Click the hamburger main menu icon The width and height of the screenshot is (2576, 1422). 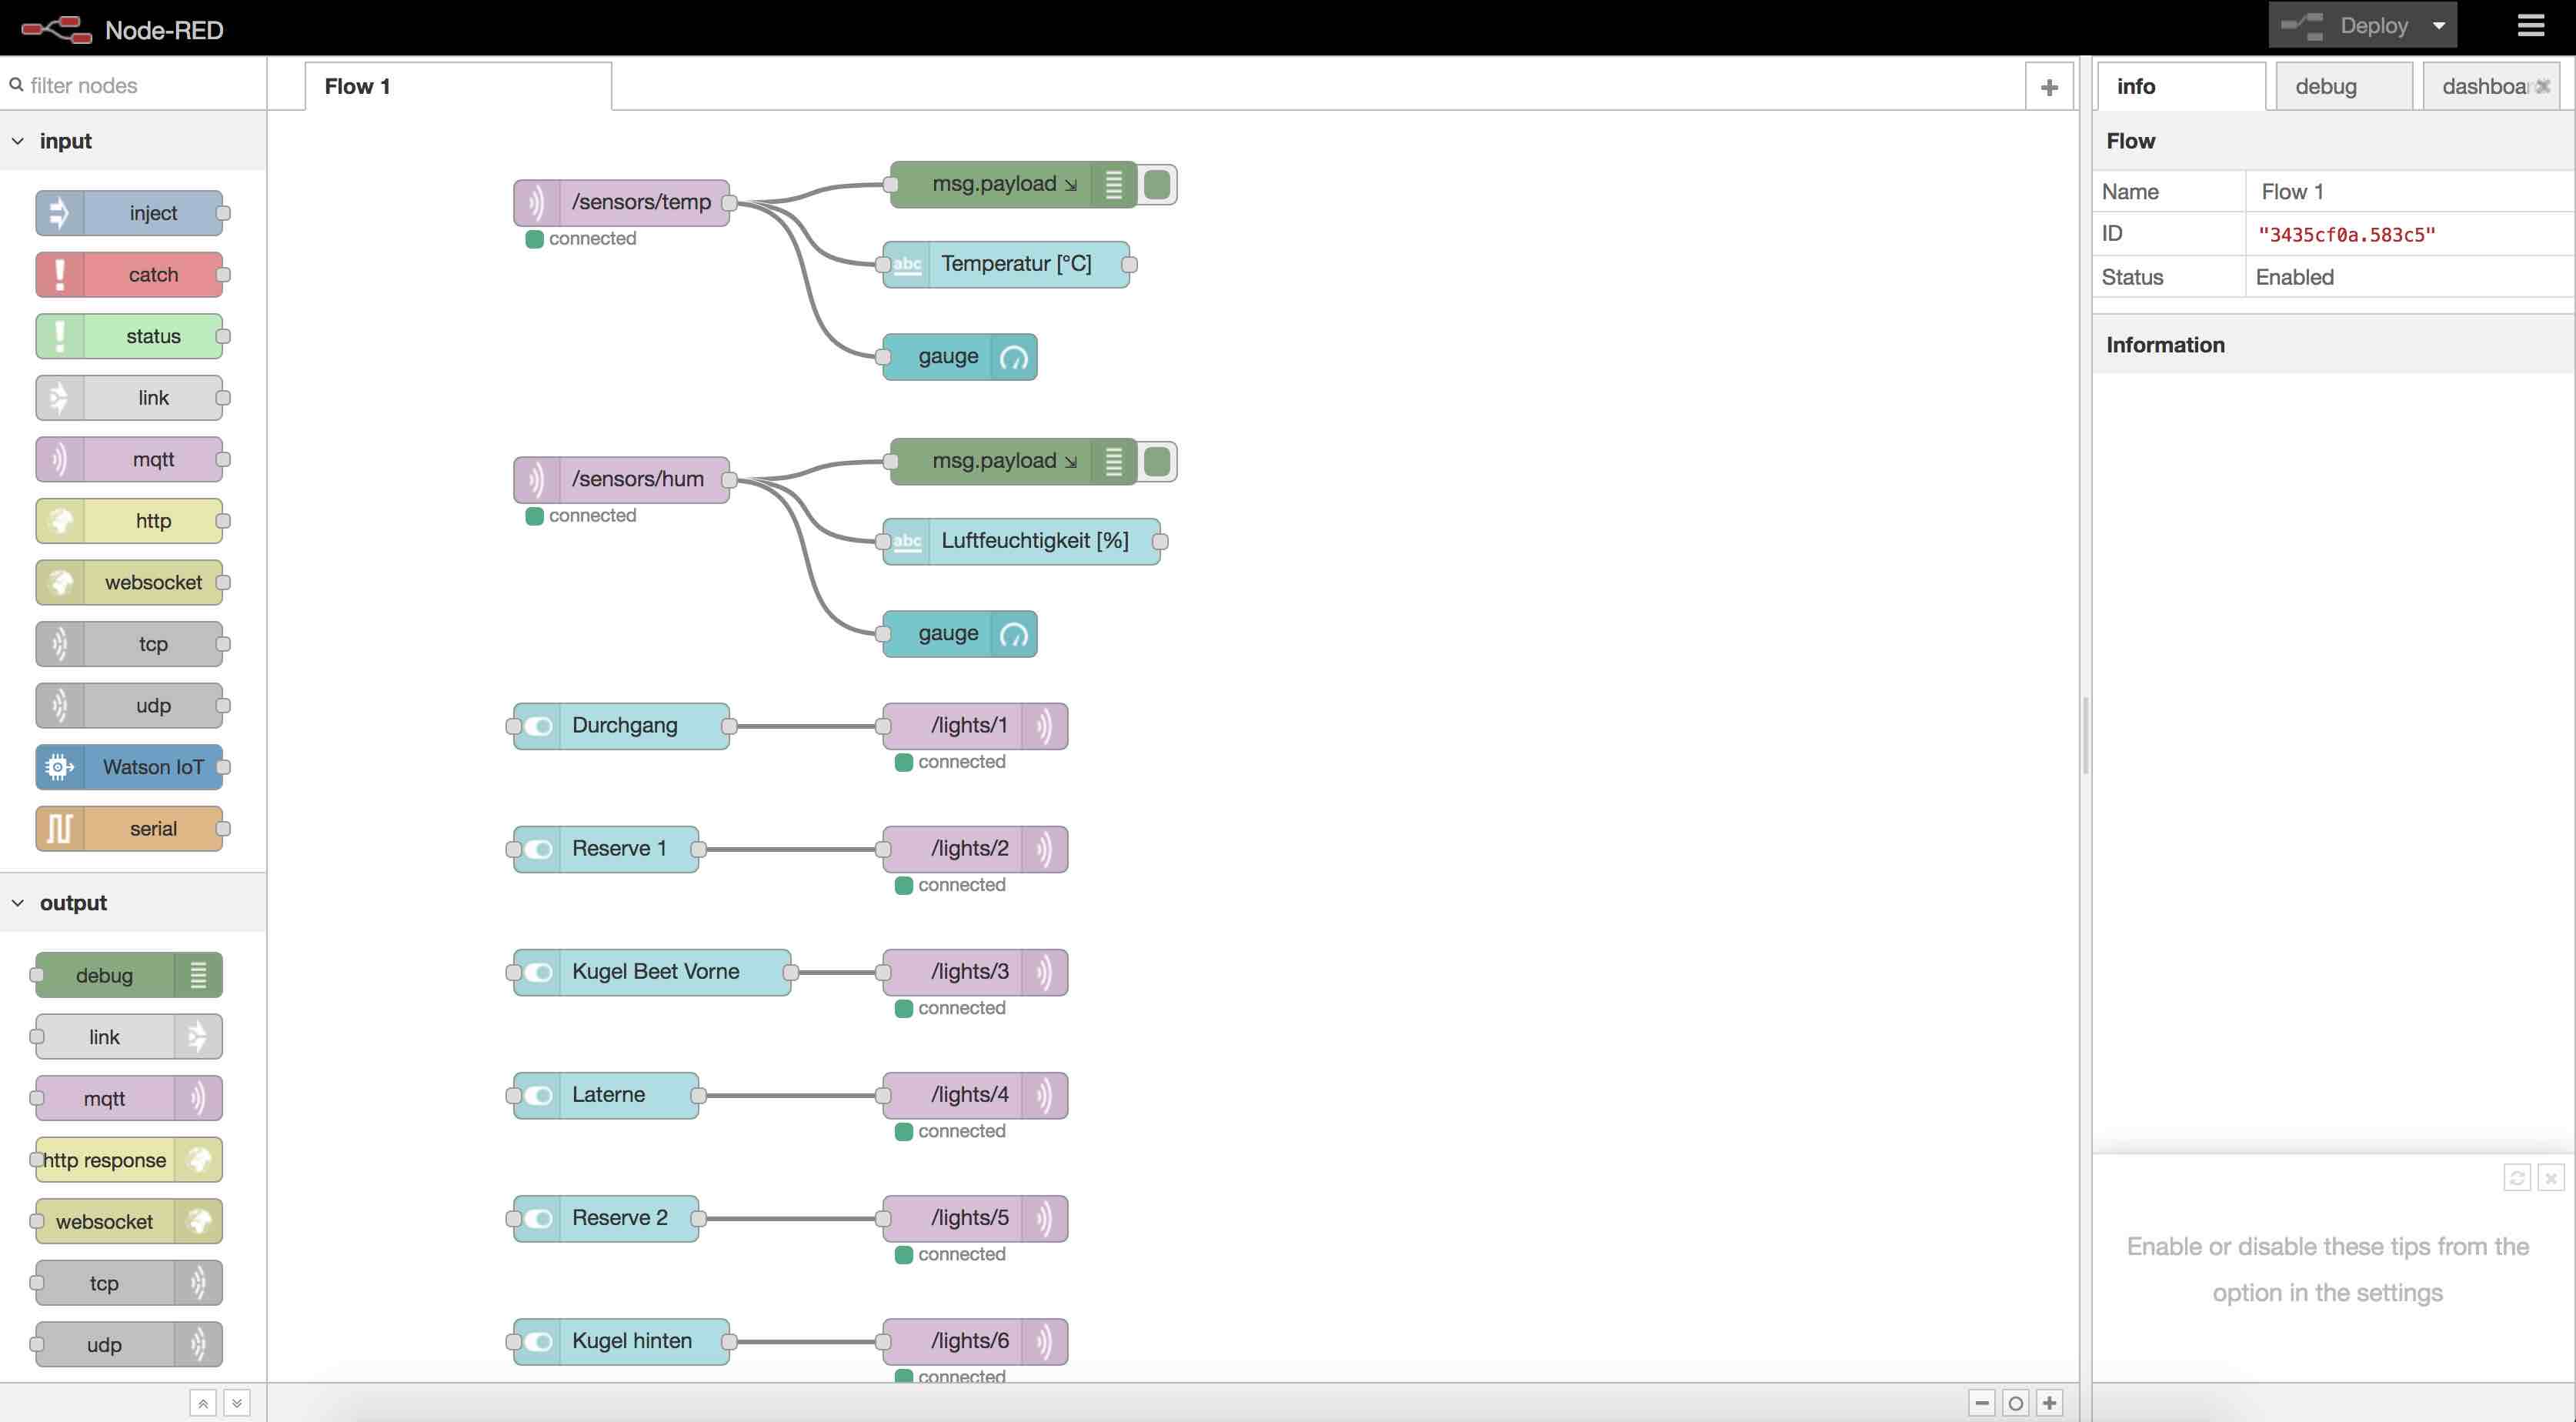pyautogui.click(x=2530, y=26)
